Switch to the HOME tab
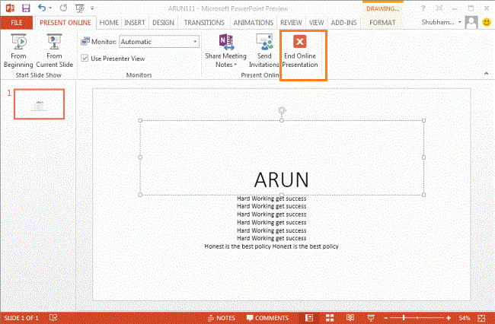The width and height of the screenshot is (495, 324). (109, 23)
